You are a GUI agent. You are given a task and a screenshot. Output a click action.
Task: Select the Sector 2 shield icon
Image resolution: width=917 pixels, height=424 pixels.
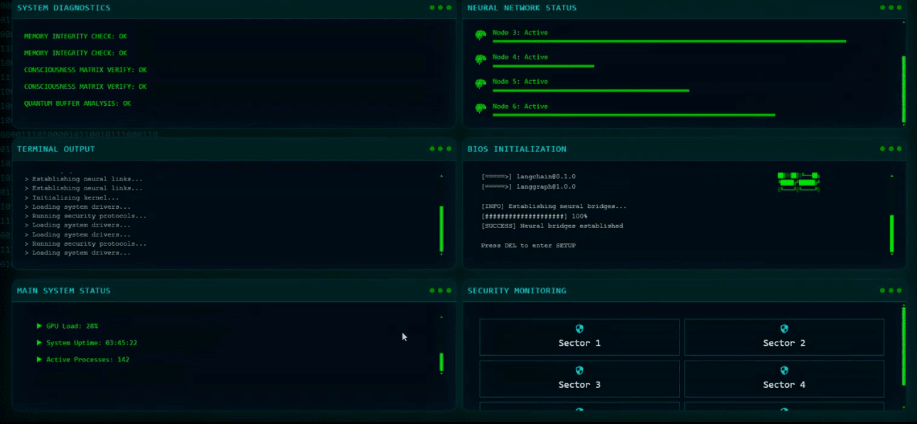pyautogui.click(x=784, y=329)
